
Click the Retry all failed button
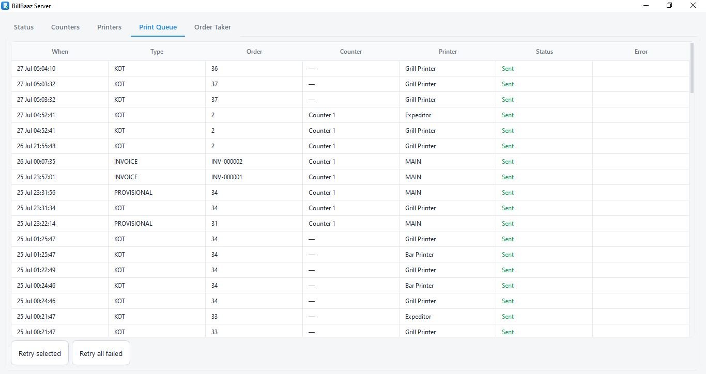point(101,353)
